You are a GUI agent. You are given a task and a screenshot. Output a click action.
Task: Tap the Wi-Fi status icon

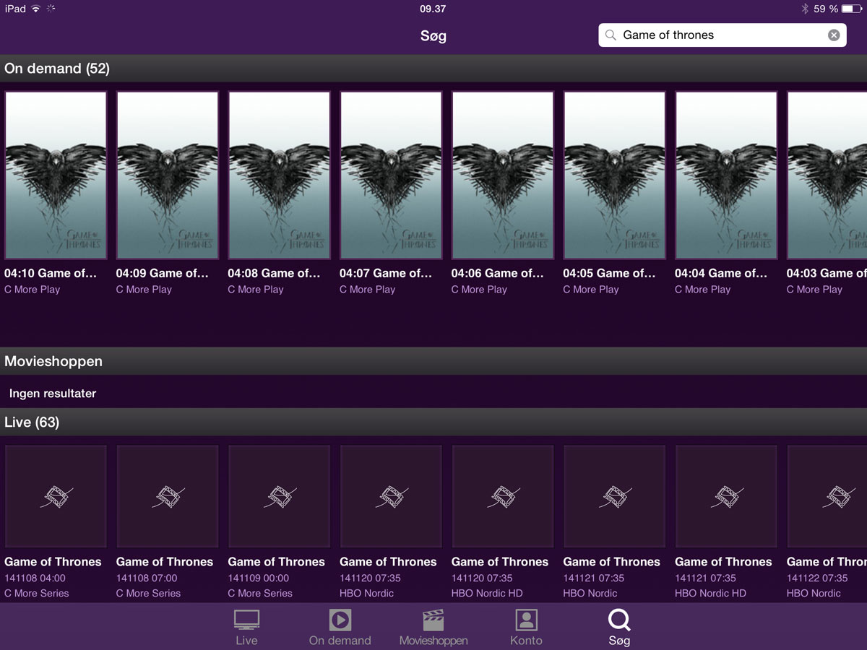pyautogui.click(x=35, y=9)
